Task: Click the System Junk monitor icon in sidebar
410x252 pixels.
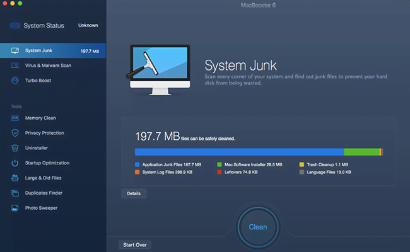Action: point(15,50)
